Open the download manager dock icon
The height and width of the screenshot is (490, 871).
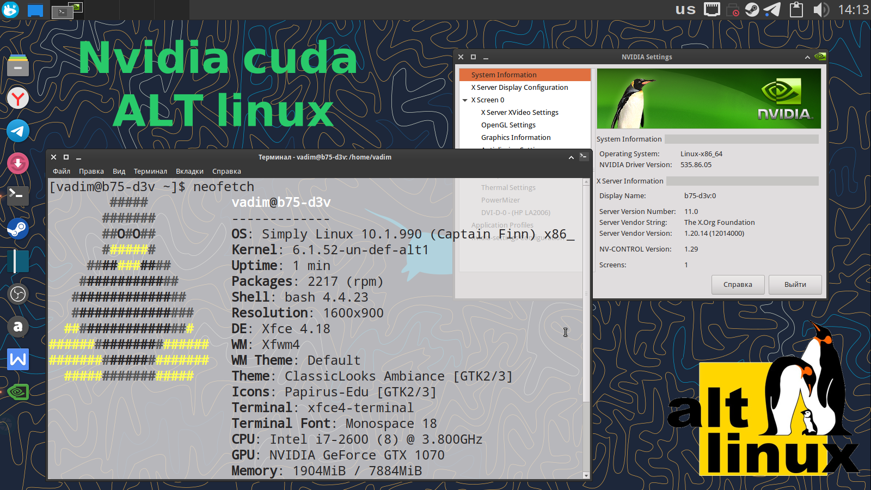click(x=18, y=164)
